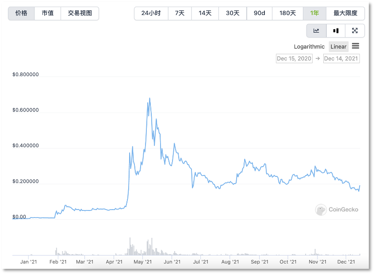Image resolution: width=375 pixels, height=275 pixels.
Task: Select 90d time range
Action: pos(260,13)
